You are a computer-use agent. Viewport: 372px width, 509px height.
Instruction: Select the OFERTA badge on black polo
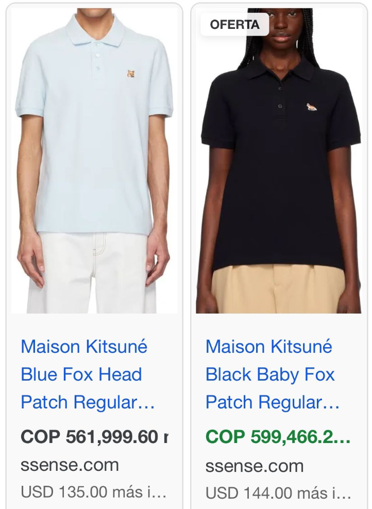235,25
